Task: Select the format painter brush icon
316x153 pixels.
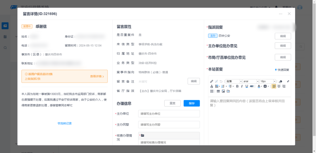Action: tap(212, 86)
